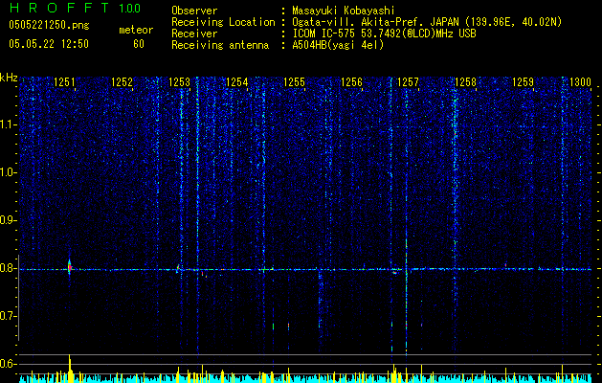602x383 pixels.
Task: Click the observer name Masayuki Kobayashi
Action: coord(344,11)
